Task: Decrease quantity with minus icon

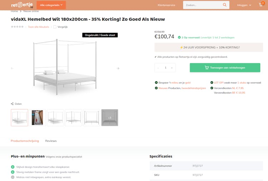Action: [158, 68]
